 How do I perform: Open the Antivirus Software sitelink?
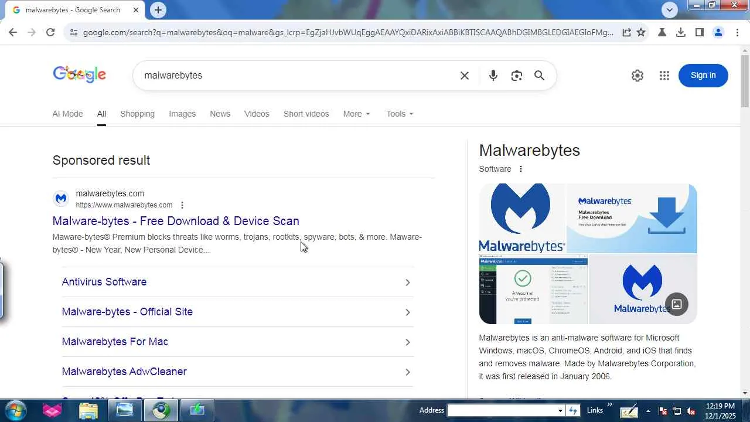click(x=104, y=282)
